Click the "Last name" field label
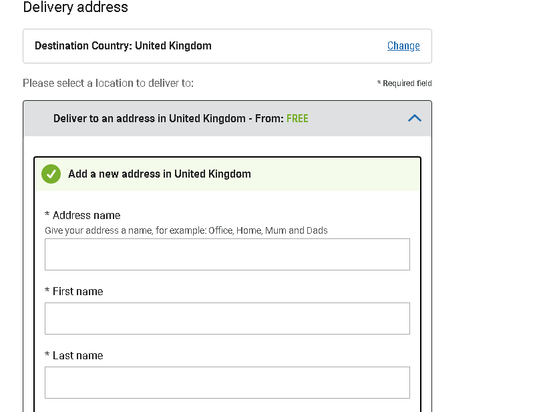 (77, 355)
